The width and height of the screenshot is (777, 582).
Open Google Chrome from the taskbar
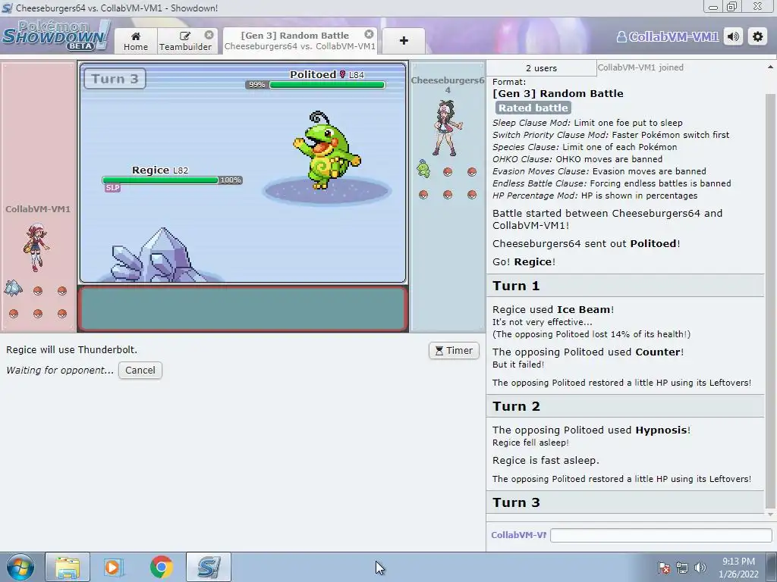click(161, 567)
